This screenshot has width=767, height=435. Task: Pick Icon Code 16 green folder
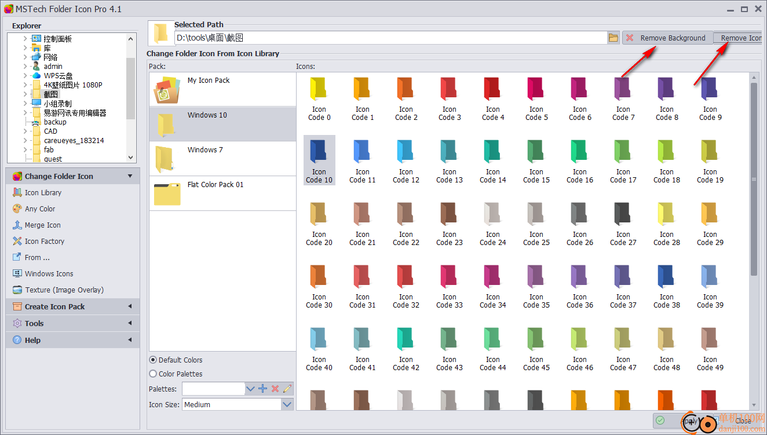click(x=580, y=160)
